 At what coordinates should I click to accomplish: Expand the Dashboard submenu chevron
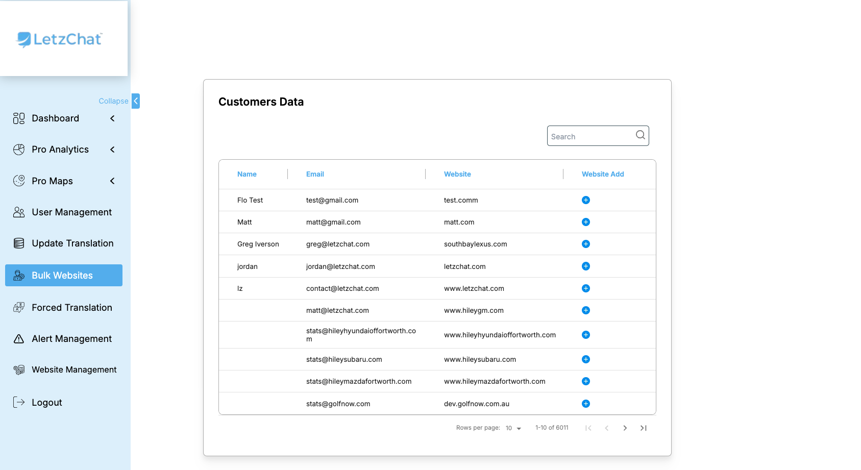pyautogui.click(x=112, y=118)
